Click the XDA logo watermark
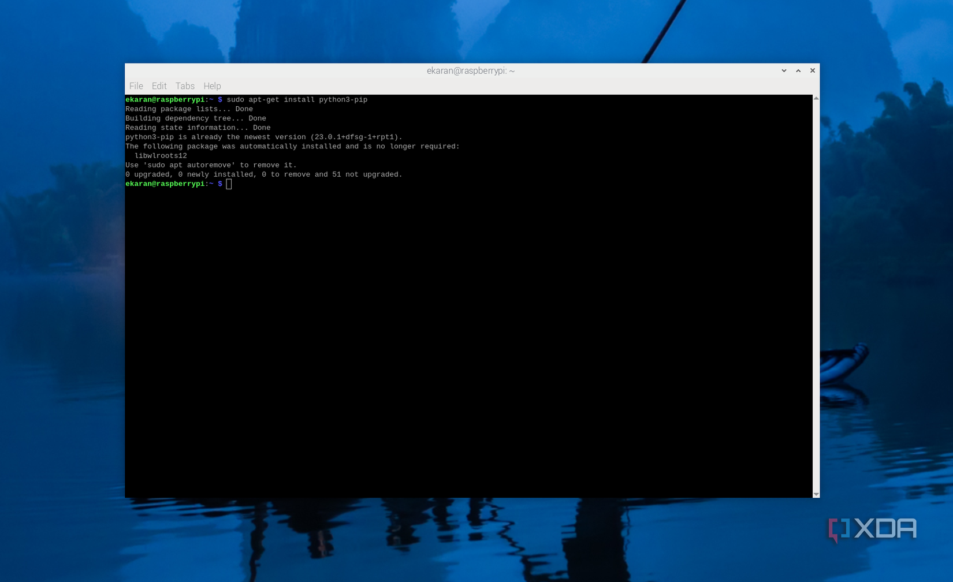The image size is (953, 582). click(872, 528)
